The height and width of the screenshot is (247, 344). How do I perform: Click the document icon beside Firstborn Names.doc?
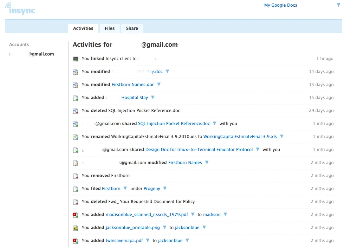pyautogui.click(x=75, y=85)
